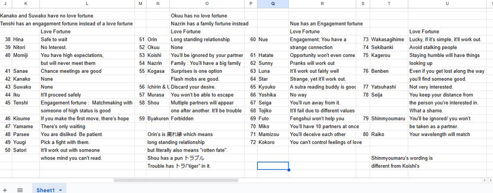This screenshot has height=193, width=493.
Task: Select the 'Love Fortune' header in column U
Action: point(447,31)
